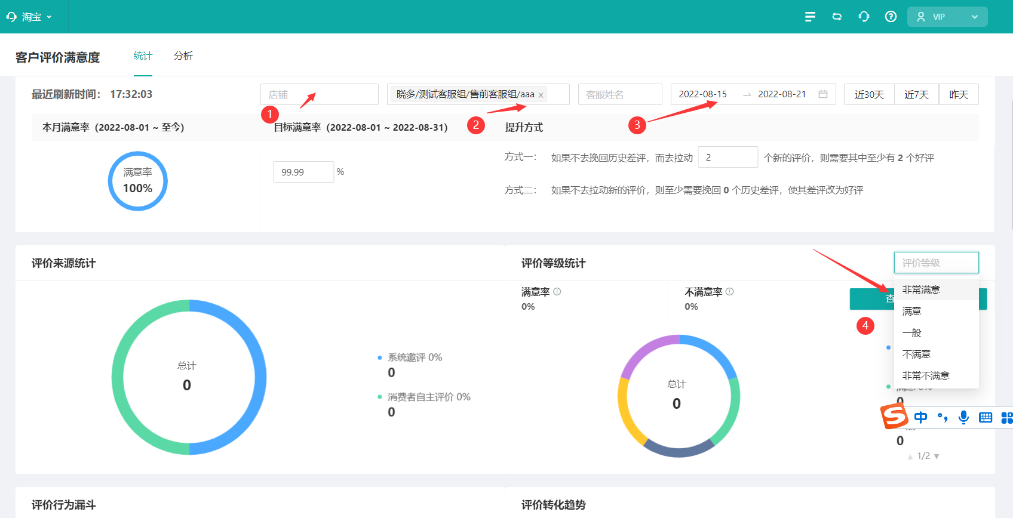Click the Sogou voice input microphone
1013x518 pixels.
(963, 417)
